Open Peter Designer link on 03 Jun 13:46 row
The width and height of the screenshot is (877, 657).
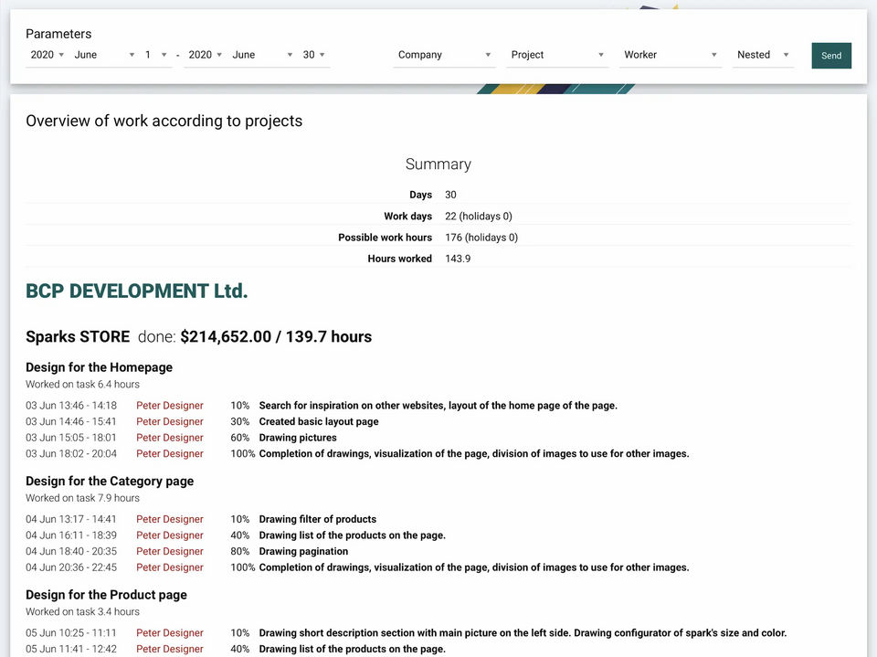tap(170, 405)
